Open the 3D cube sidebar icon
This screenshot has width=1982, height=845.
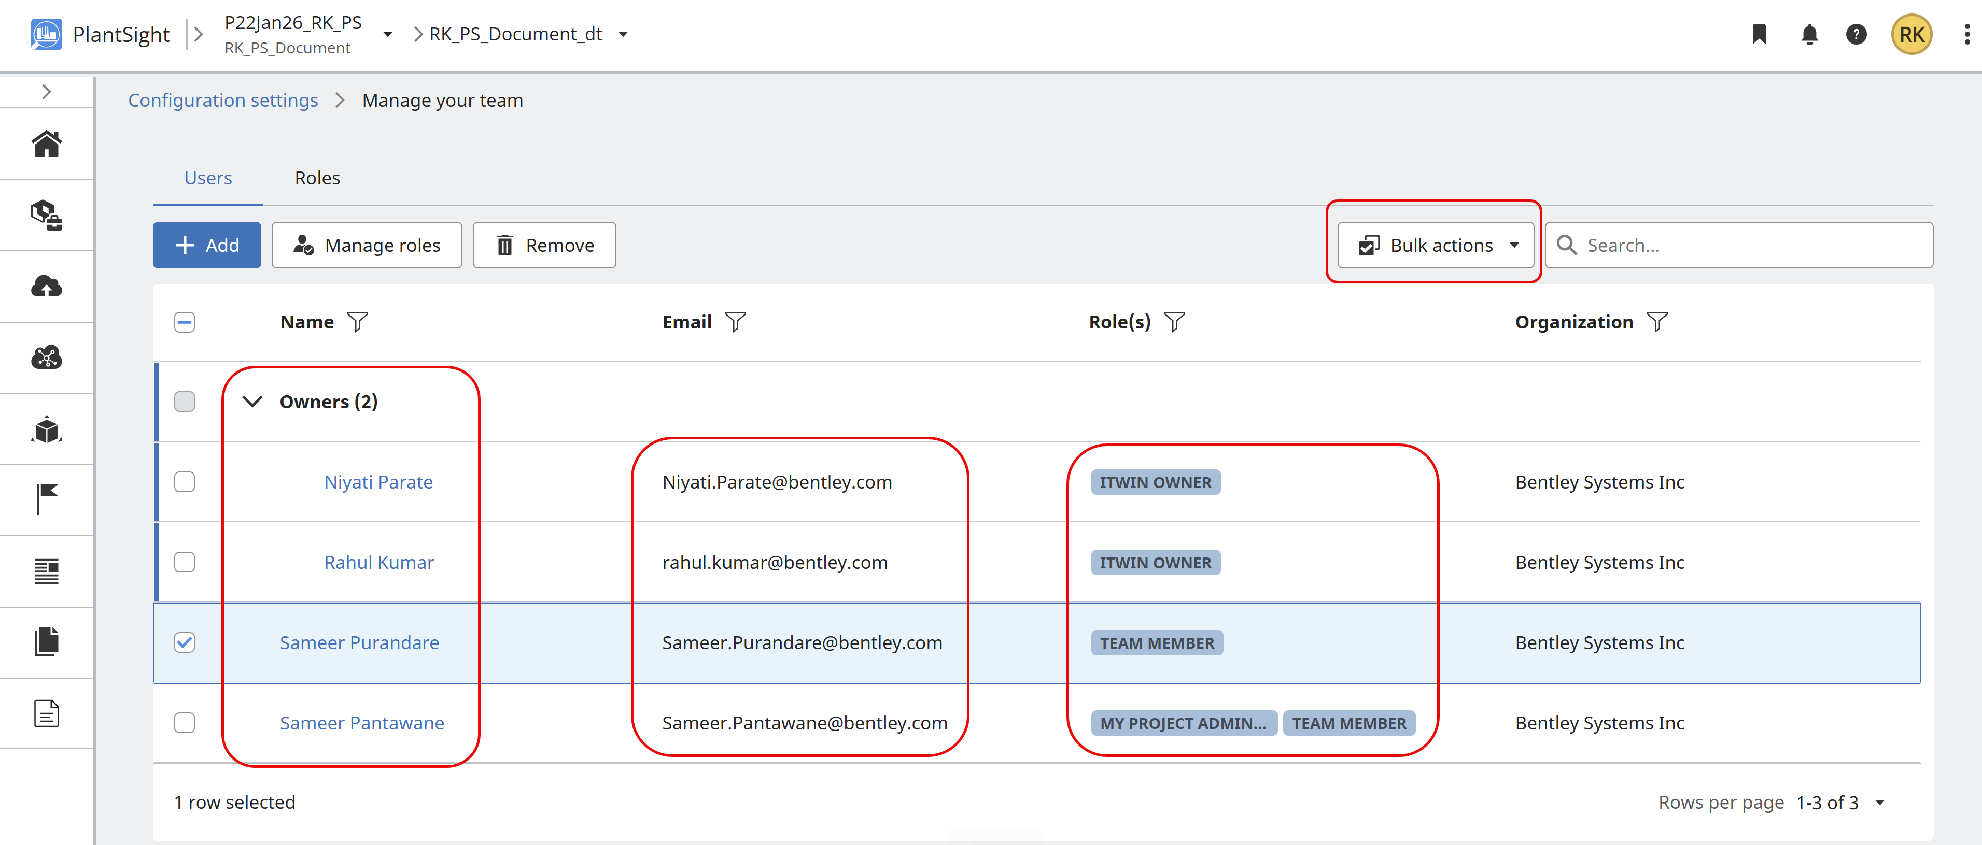pos(46,429)
